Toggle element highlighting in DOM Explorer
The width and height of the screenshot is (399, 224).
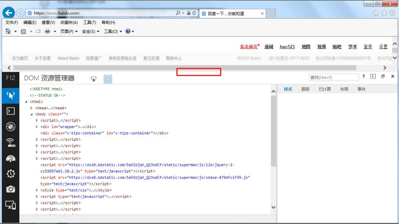[x=108, y=79]
